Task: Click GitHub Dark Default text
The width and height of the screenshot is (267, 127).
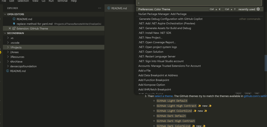Action: coord(171,116)
